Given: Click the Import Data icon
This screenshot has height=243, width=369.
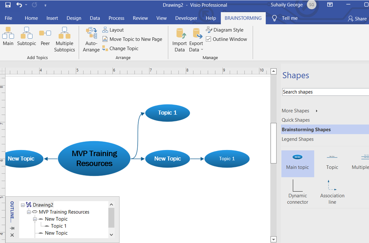Looking at the screenshot, I should (x=179, y=40).
